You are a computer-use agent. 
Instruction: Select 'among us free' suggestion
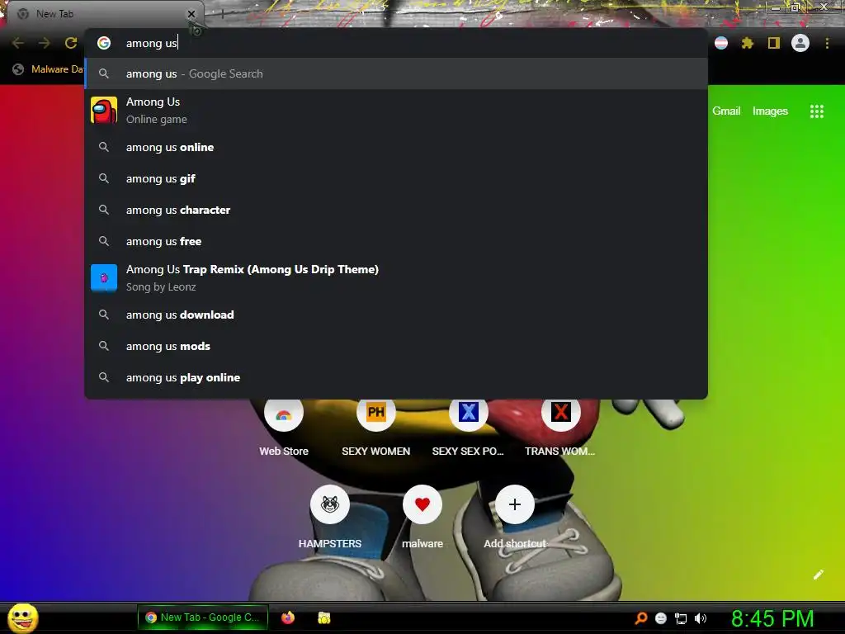pos(396,241)
